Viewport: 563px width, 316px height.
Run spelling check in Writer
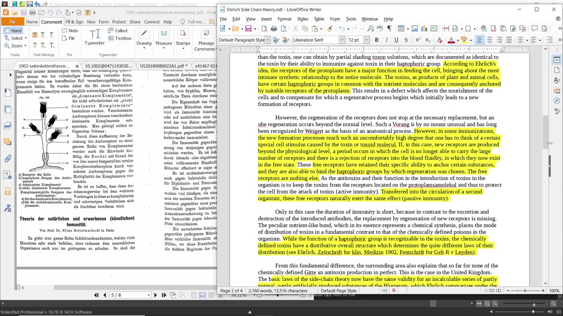click(x=380, y=29)
